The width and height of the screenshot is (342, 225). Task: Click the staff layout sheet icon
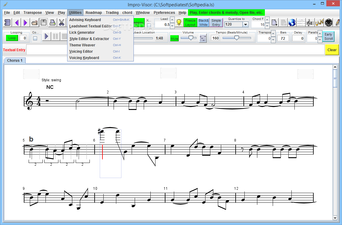(x=301, y=23)
